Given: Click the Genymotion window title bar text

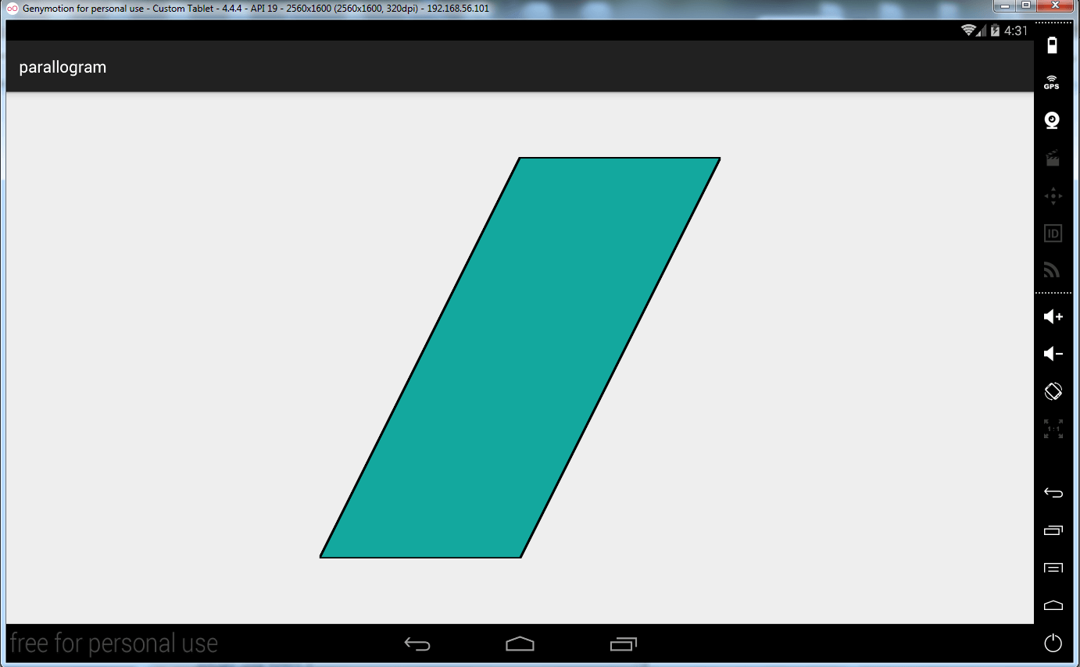Looking at the screenshot, I should [256, 9].
